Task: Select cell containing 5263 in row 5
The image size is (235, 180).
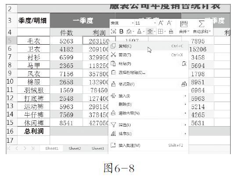Action: coord(66,41)
